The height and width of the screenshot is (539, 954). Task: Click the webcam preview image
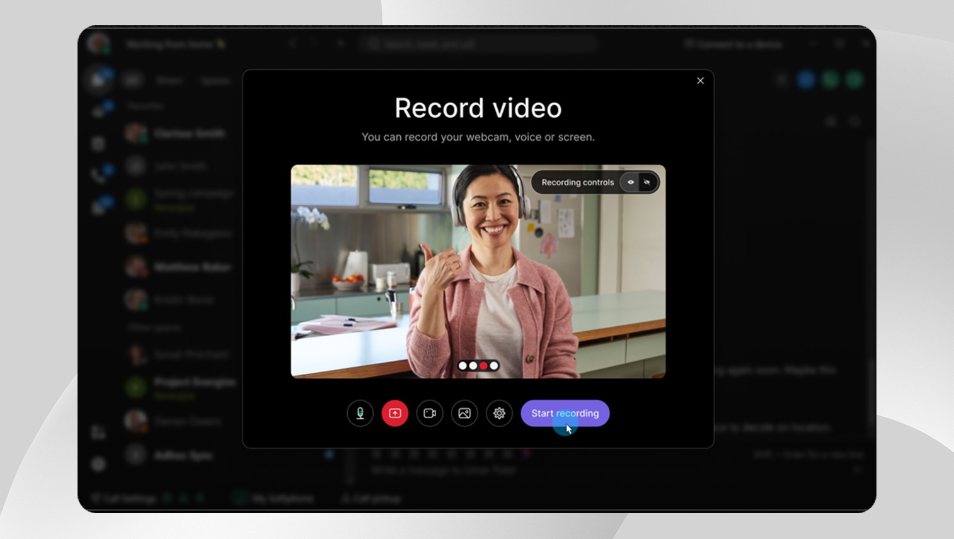(478, 271)
